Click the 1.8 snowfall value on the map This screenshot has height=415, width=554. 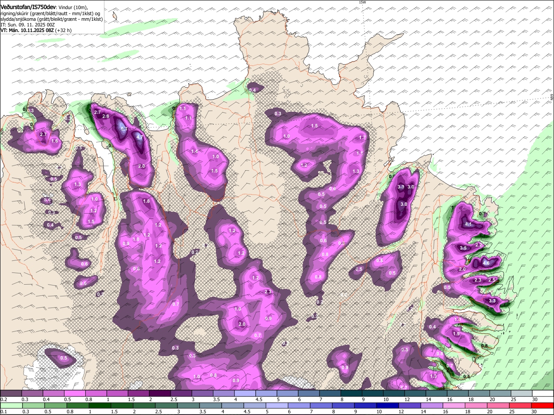(x=146, y=201)
